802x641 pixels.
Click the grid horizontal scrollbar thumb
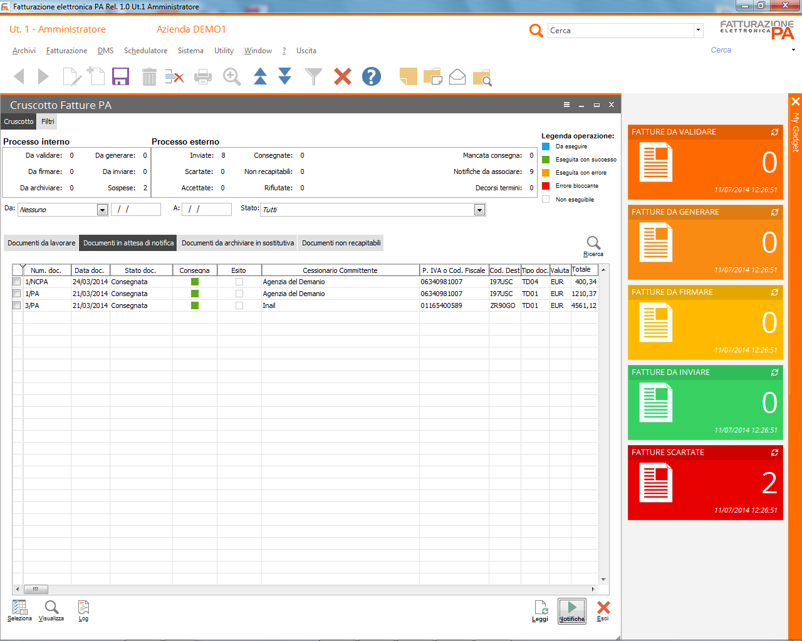(x=36, y=589)
